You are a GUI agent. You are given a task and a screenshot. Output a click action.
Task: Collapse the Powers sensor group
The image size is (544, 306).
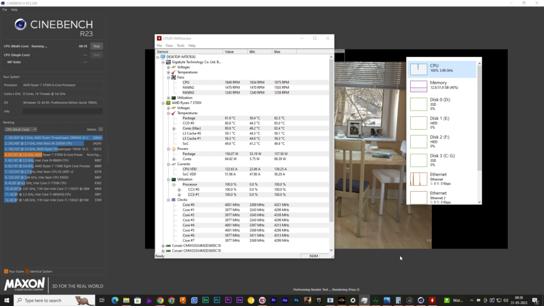click(168, 149)
